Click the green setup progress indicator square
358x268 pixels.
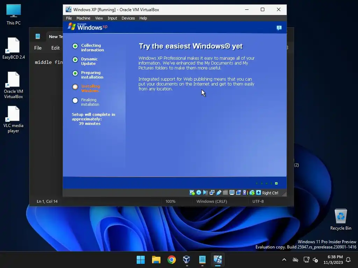[276, 183]
